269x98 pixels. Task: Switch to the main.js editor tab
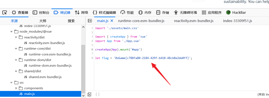point(103,21)
